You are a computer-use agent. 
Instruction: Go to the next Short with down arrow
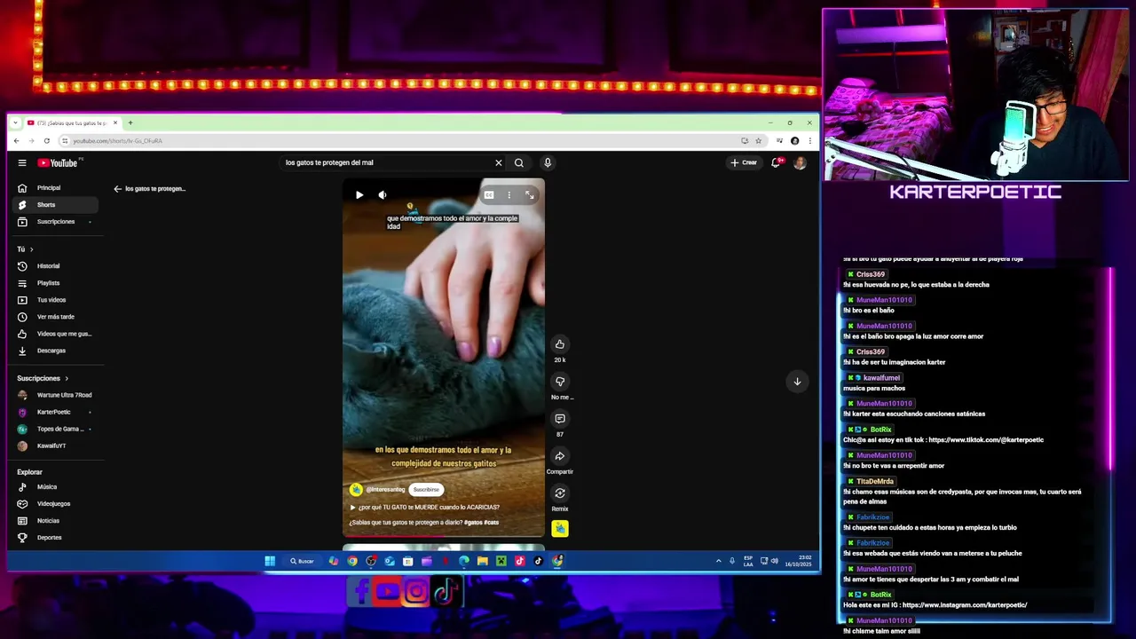797,382
